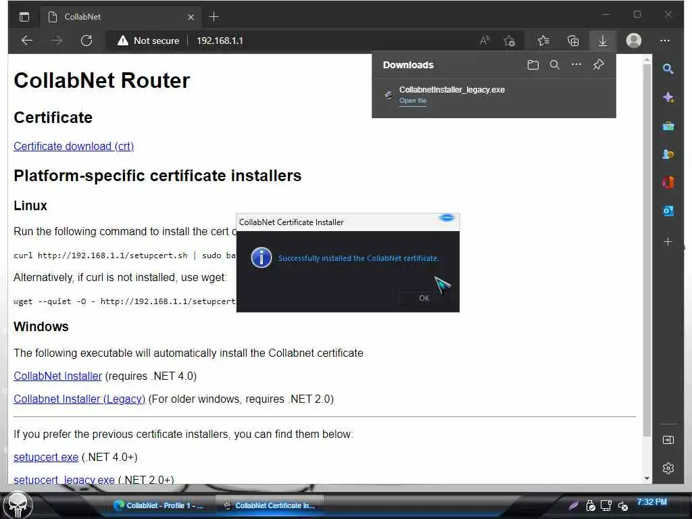Click the muted volume tray icon

click(x=622, y=505)
